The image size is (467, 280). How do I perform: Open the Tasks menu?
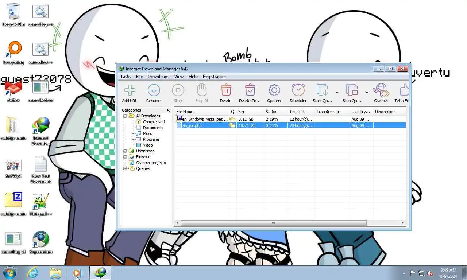point(126,77)
